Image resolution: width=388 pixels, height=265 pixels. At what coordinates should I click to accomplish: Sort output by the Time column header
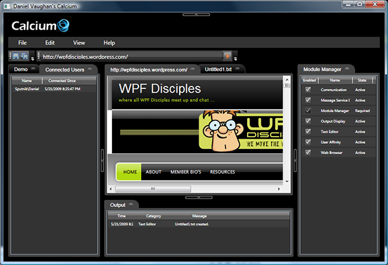[122, 216]
